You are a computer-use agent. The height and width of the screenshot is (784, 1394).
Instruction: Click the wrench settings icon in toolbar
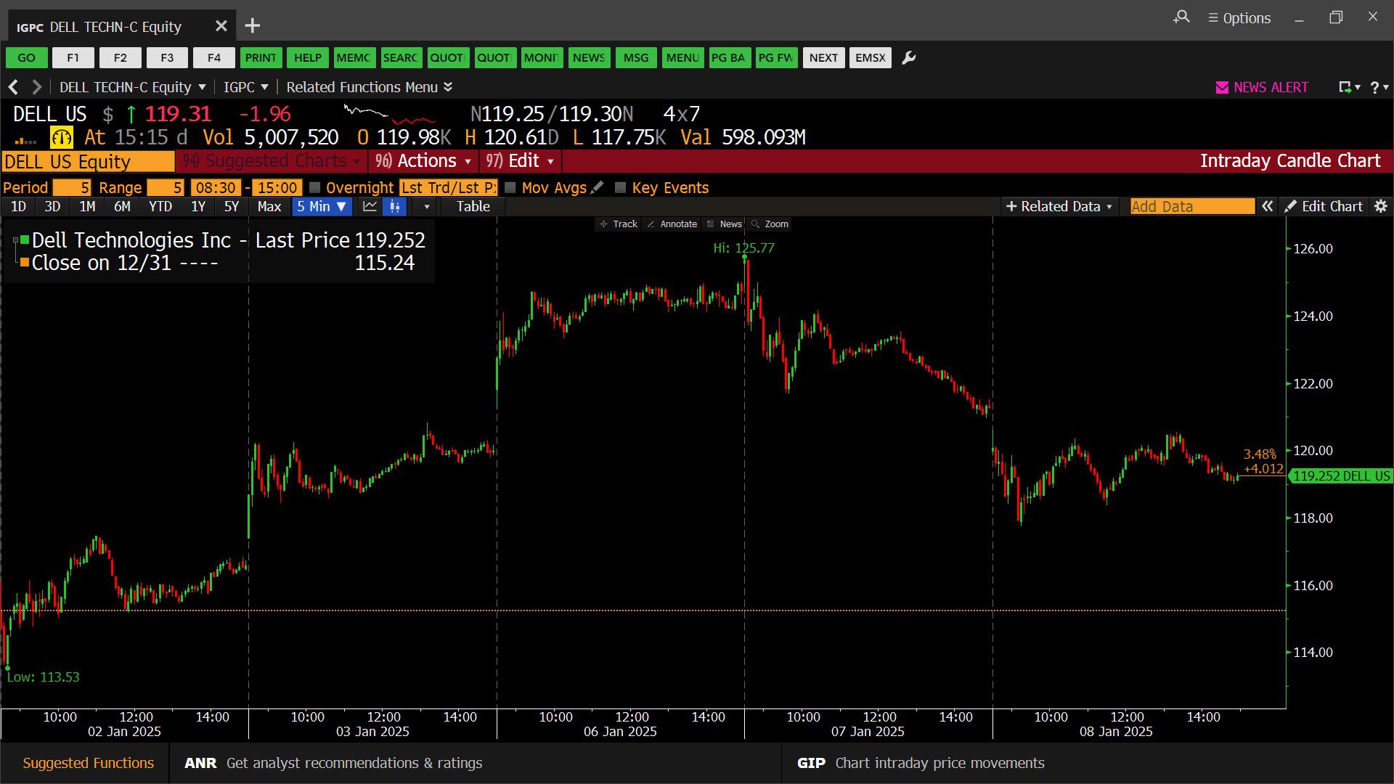click(908, 58)
